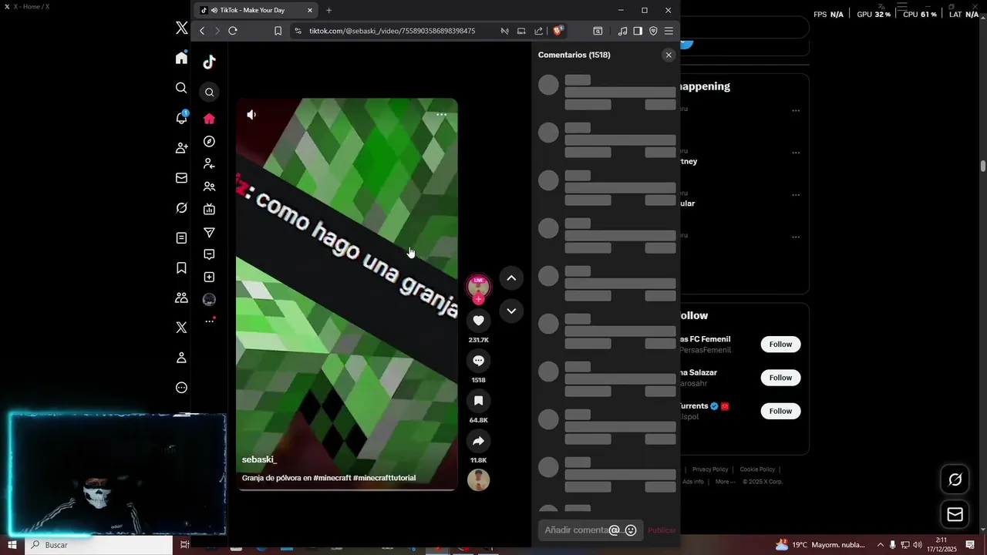Viewport: 987px width, 555px height.
Task: Open Brave Shields lion icon
Action: pyautogui.click(x=558, y=31)
